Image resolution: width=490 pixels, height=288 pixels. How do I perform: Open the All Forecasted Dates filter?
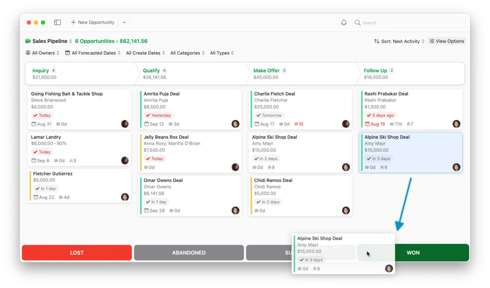93,53
